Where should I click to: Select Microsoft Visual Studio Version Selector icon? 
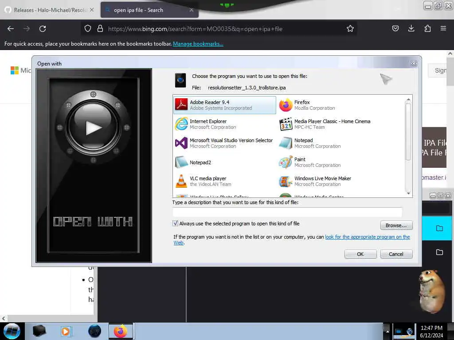[181, 143]
